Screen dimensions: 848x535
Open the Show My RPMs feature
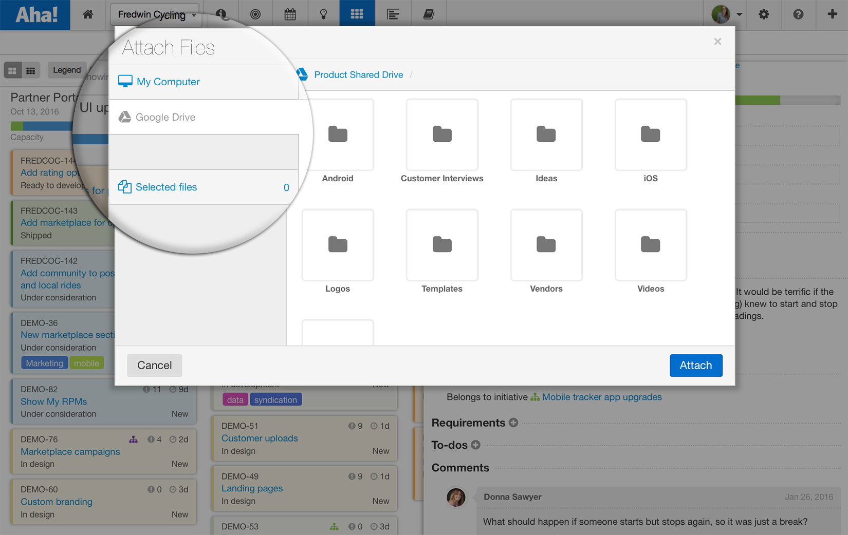pos(53,402)
